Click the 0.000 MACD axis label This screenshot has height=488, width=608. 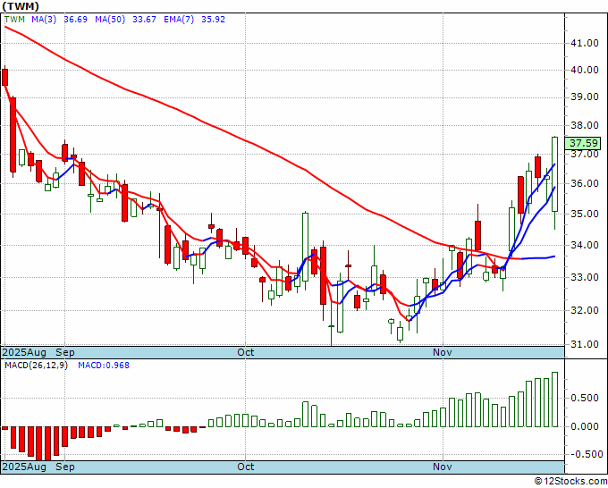point(585,426)
